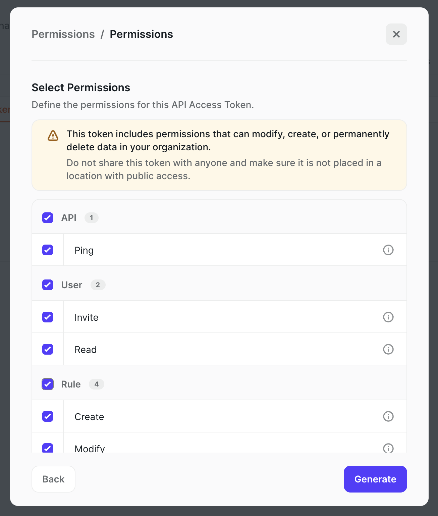The image size is (438, 516).
Task: Click the warning triangle icon in the notice
Action: coord(53,136)
